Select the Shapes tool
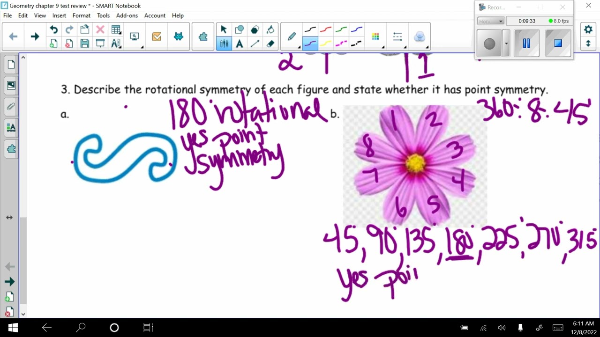 click(239, 30)
